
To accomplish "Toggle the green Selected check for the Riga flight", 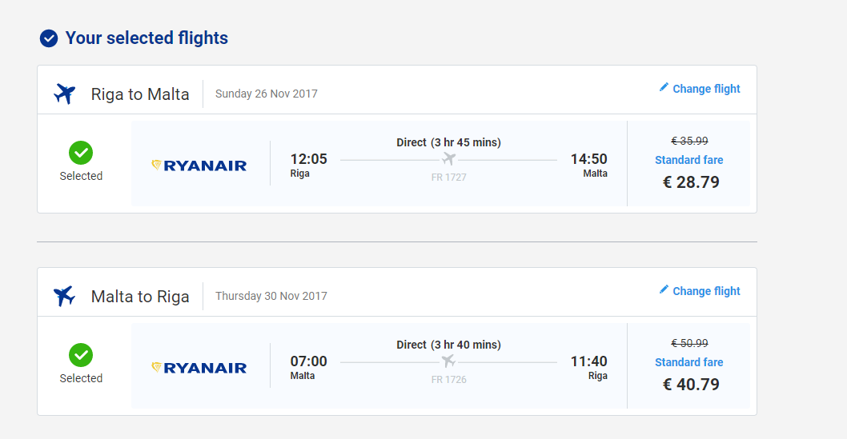I will click(81, 154).
